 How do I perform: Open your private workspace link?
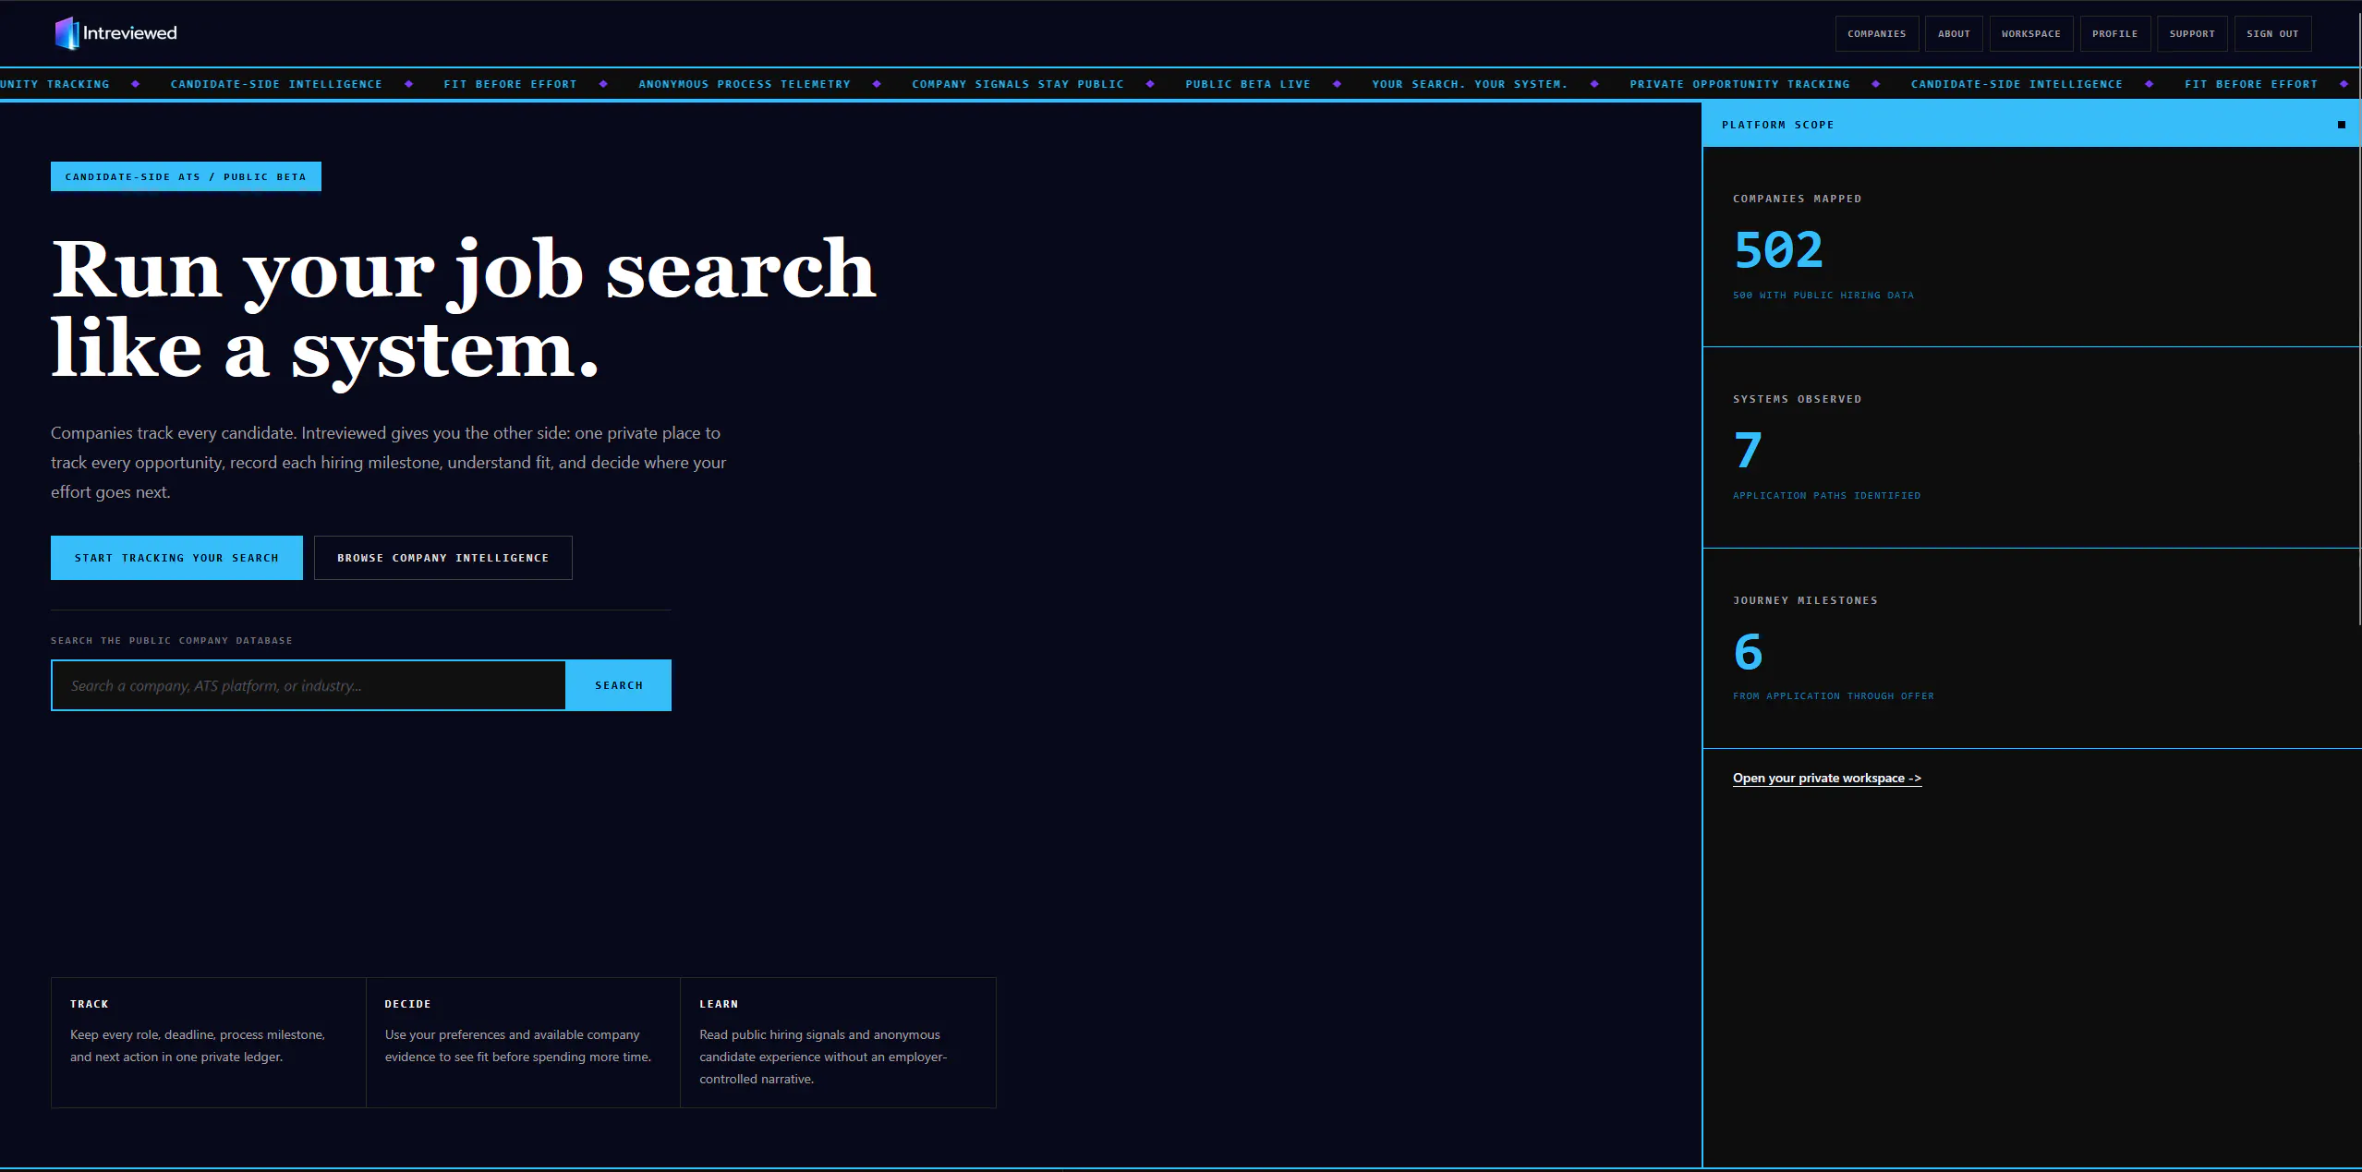(1827, 778)
